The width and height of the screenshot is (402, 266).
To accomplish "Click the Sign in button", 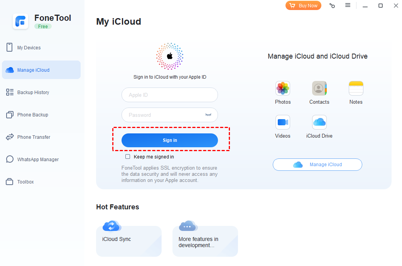I will 170,140.
